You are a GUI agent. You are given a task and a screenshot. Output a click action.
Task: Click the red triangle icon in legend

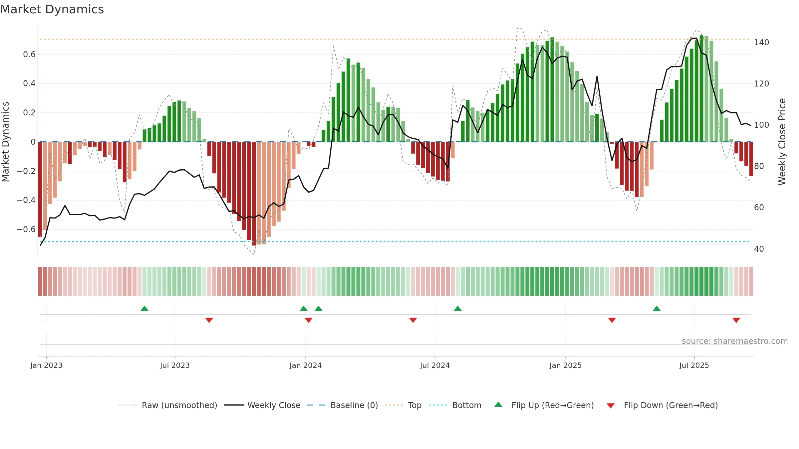611,406
